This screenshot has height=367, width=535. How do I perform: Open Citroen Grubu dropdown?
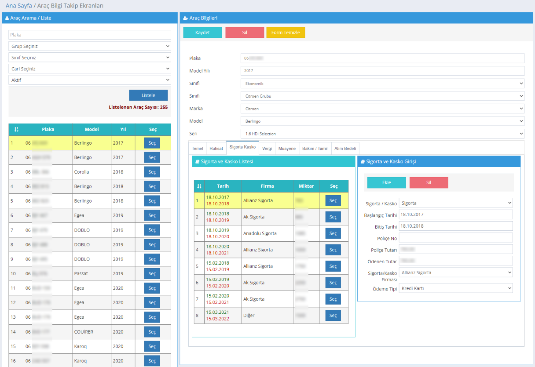tap(382, 96)
